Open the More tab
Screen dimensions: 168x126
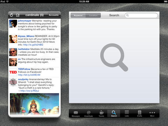click(152, 113)
